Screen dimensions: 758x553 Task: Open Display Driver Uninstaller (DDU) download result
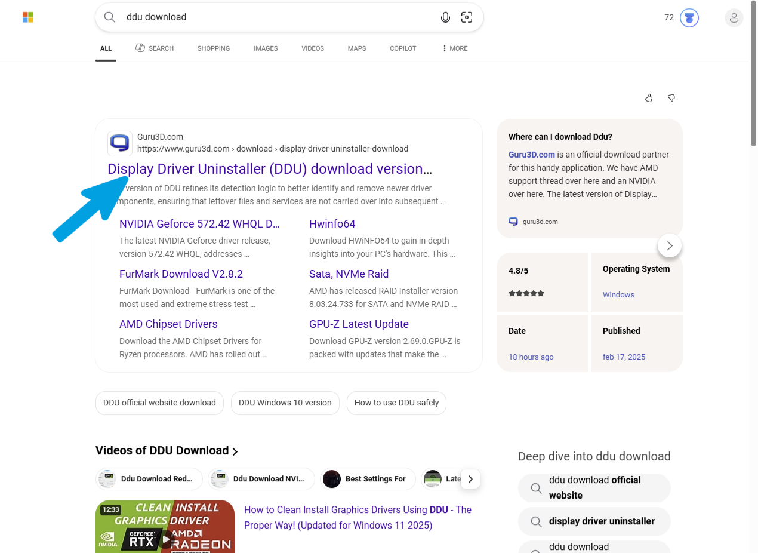pyautogui.click(x=270, y=169)
